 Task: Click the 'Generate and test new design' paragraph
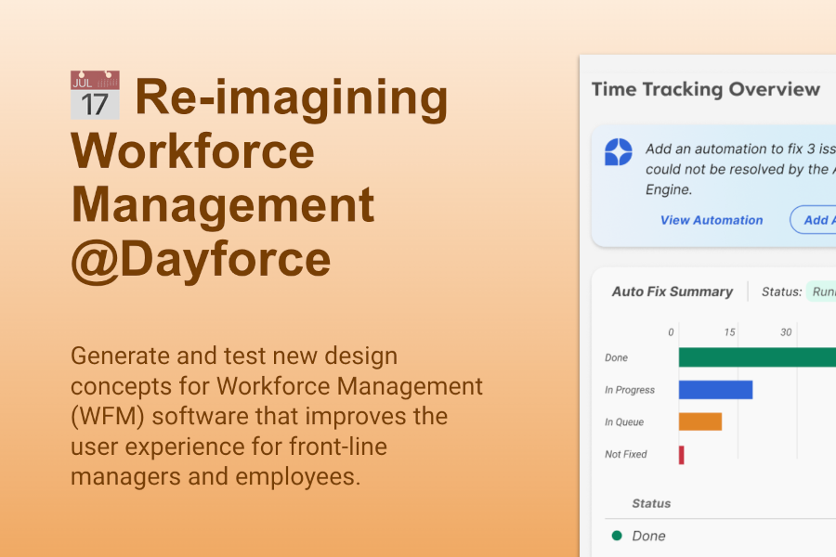(x=277, y=416)
